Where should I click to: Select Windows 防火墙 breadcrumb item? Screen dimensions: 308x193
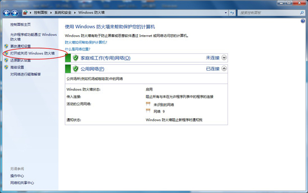(91, 12)
